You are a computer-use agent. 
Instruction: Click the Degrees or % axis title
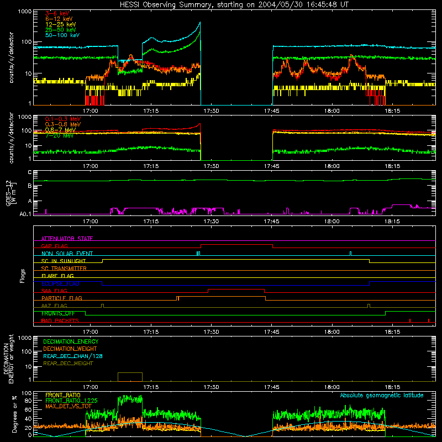(14, 414)
